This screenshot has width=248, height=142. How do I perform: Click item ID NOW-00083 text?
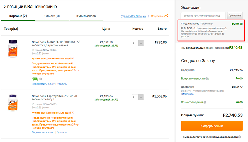(44, 104)
